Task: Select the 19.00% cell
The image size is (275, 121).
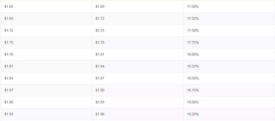Action: click(193, 102)
